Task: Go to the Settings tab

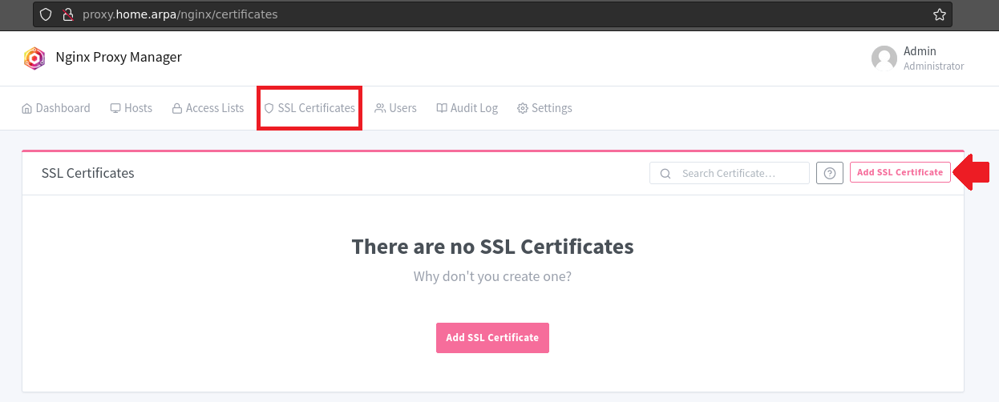Action: pos(544,108)
